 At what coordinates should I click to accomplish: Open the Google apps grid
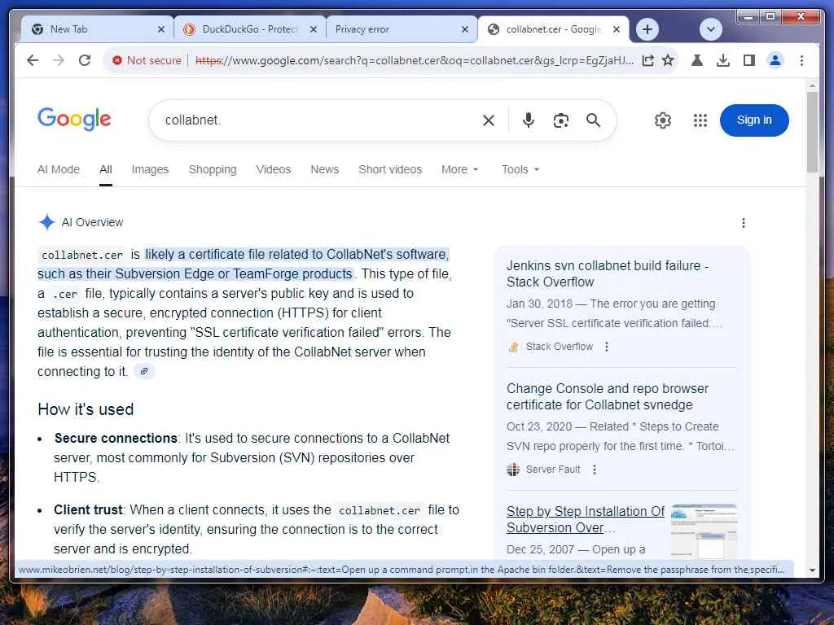[x=700, y=120]
